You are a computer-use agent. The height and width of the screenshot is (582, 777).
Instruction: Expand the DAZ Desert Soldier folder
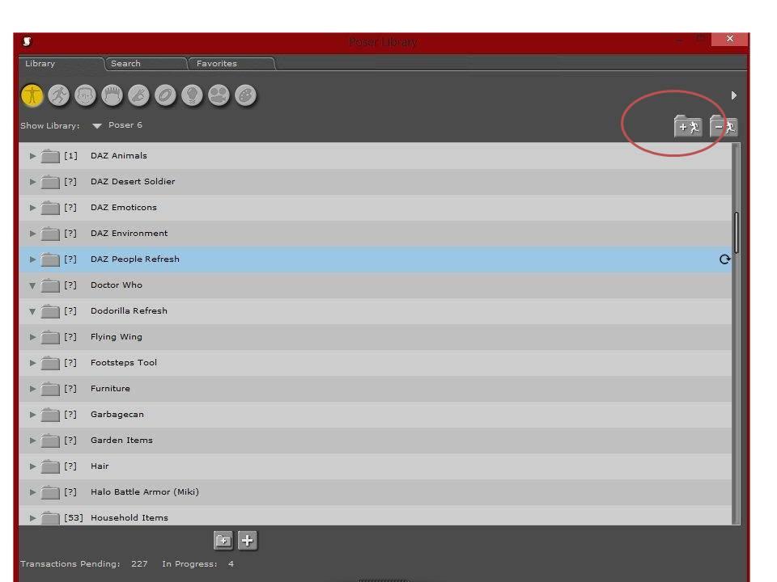[32, 182]
